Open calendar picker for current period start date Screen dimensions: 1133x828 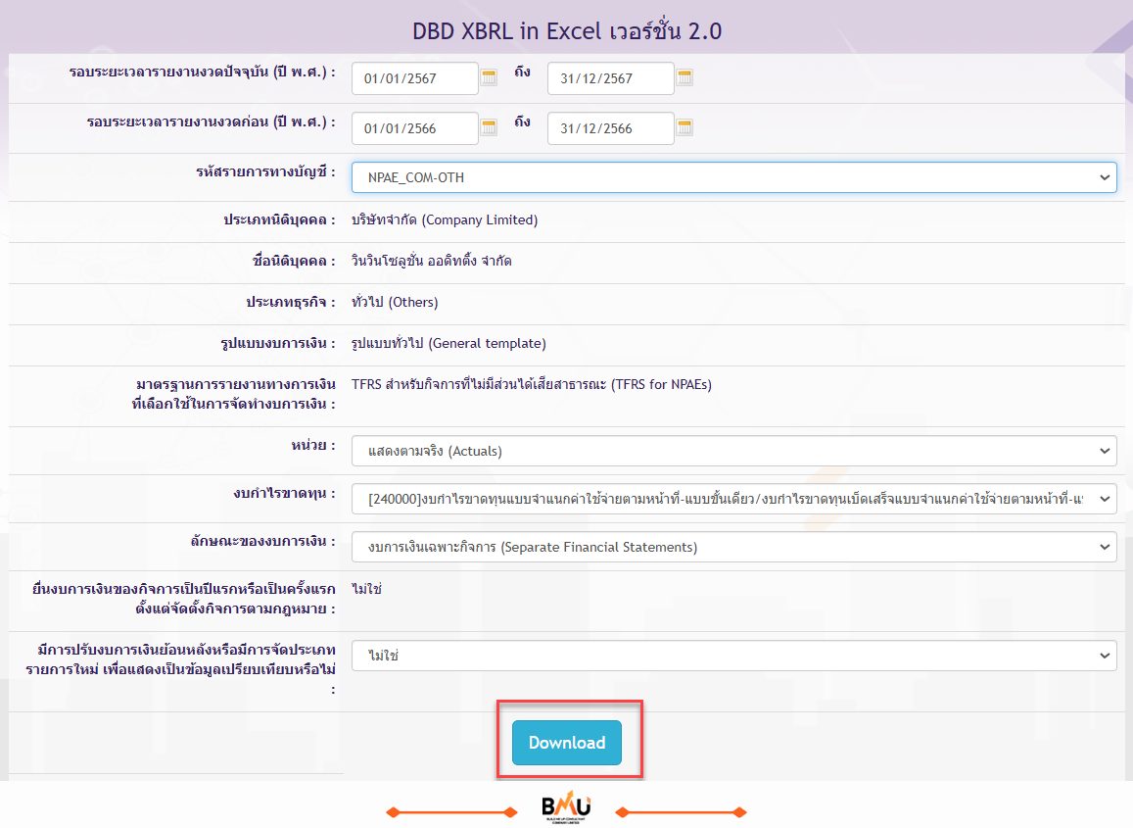coord(489,77)
